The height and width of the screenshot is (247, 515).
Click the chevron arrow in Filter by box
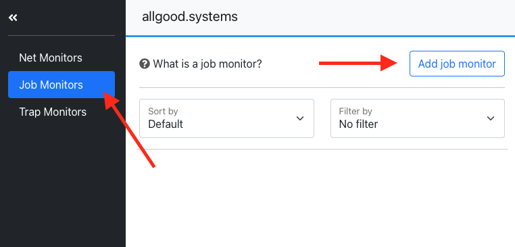491,118
